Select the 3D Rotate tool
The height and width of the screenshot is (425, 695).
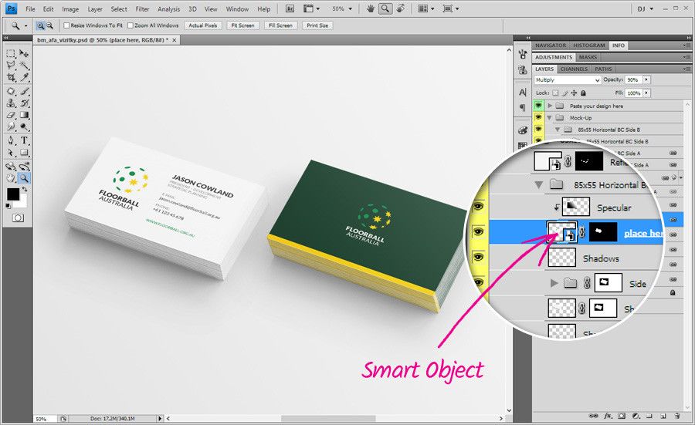click(11, 167)
